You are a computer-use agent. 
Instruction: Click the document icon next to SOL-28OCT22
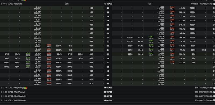(214, 100)
